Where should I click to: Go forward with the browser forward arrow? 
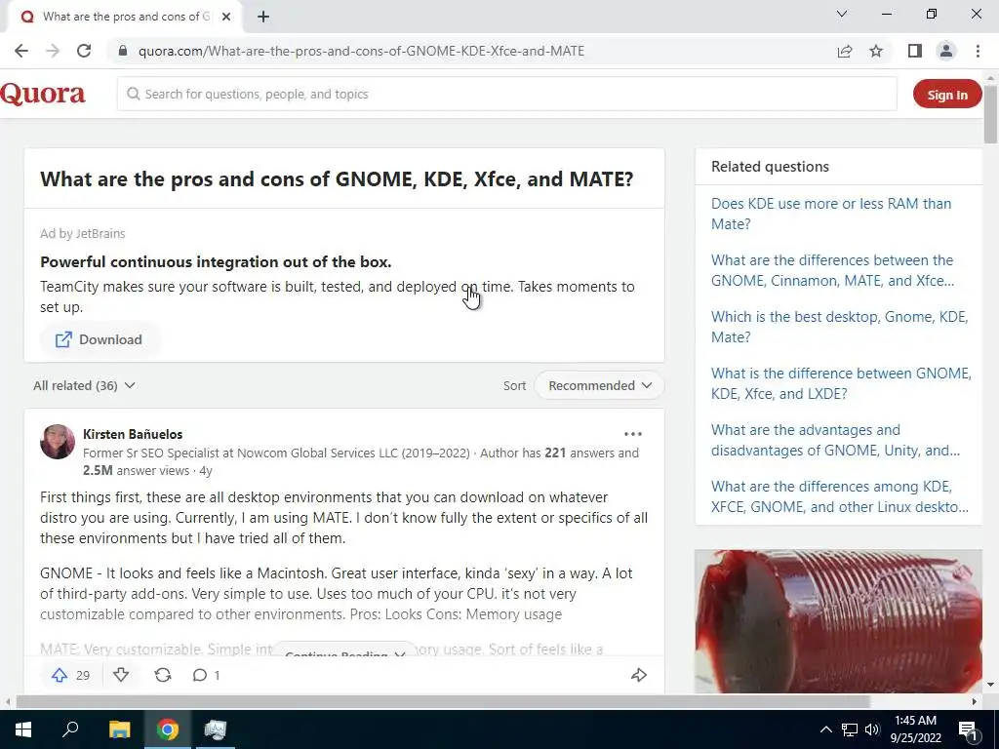(53, 51)
